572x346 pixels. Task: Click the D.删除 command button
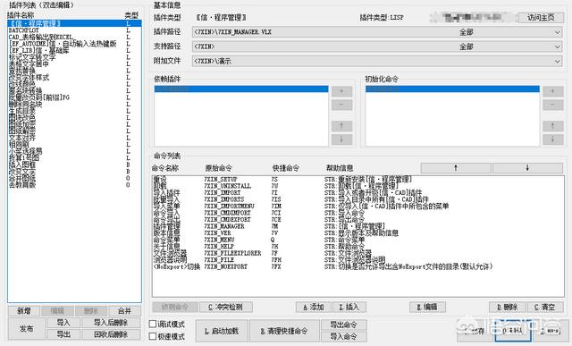[508, 308]
